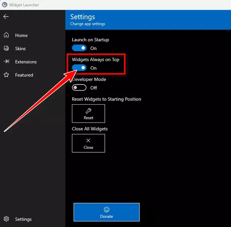Click the Skins icon in sidebar
Viewport: 231px width, 227px height.
coord(6,48)
